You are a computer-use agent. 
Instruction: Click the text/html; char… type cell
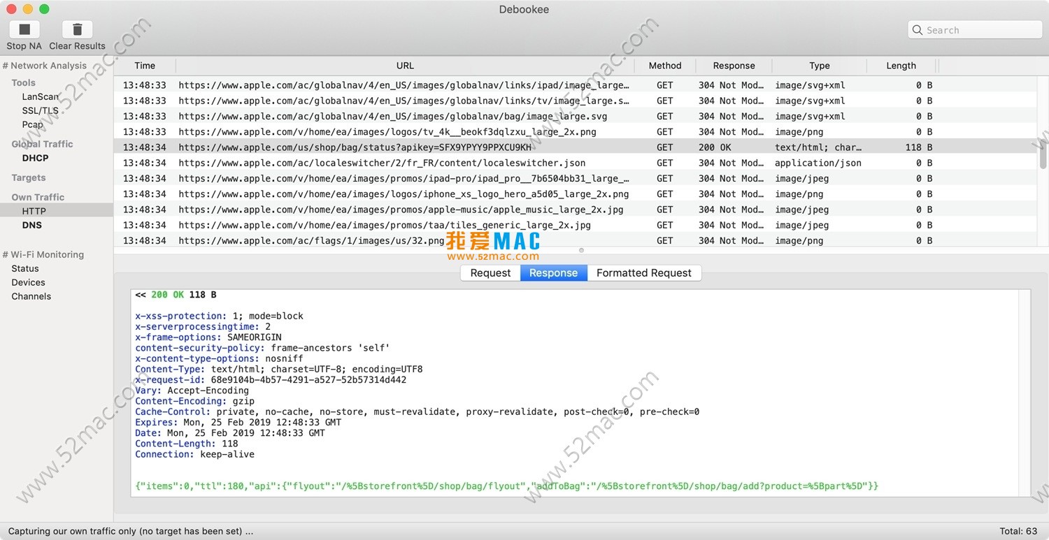[x=818, y=147]
